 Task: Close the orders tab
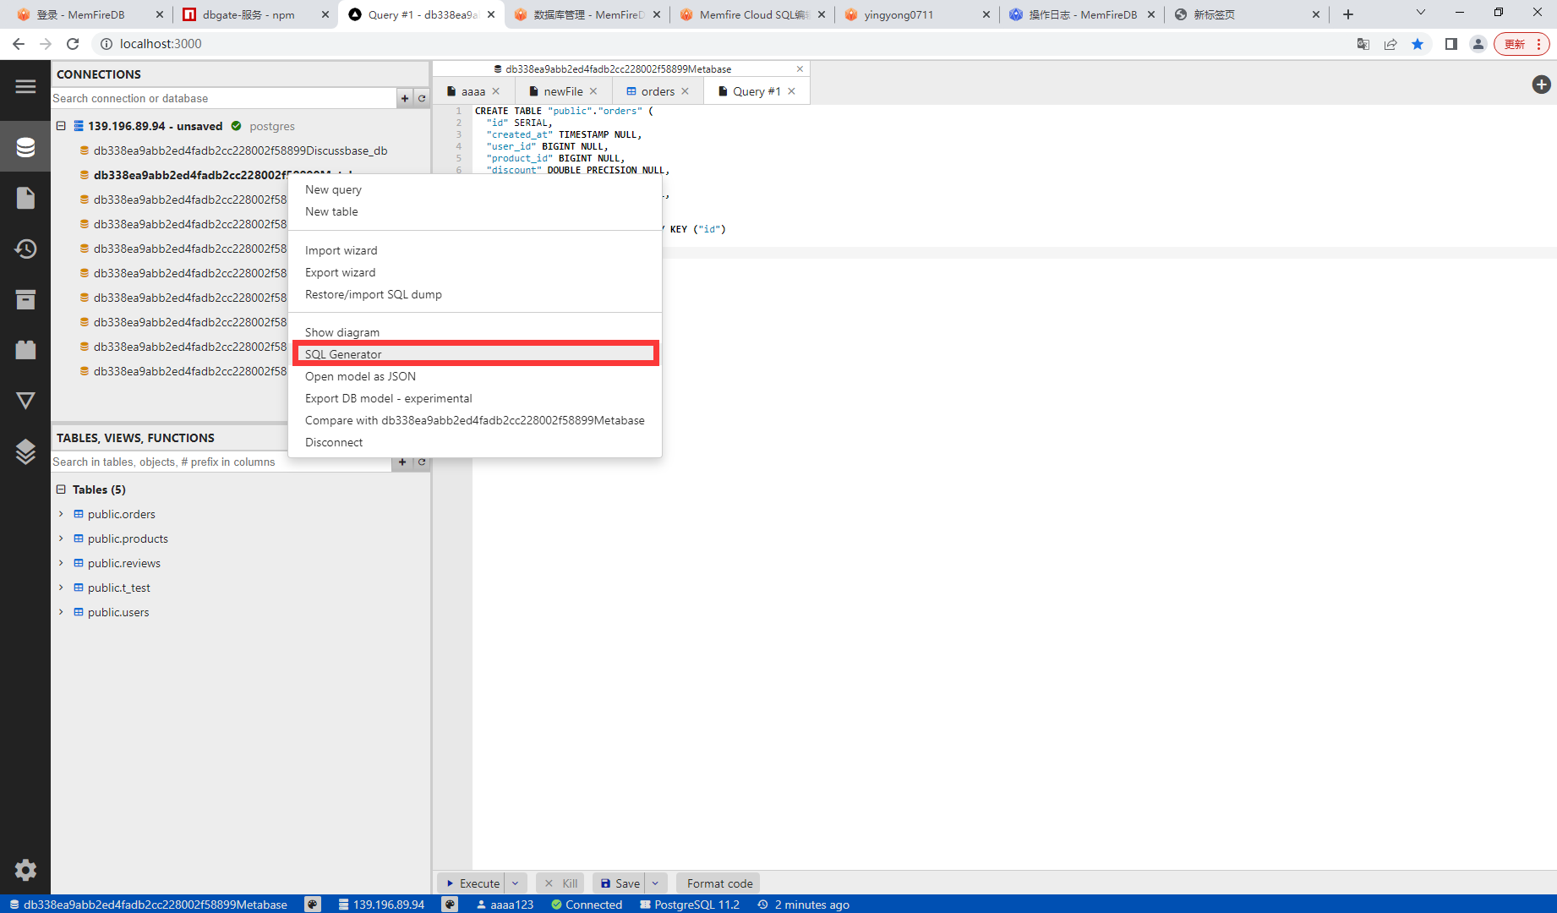(685, 91)
